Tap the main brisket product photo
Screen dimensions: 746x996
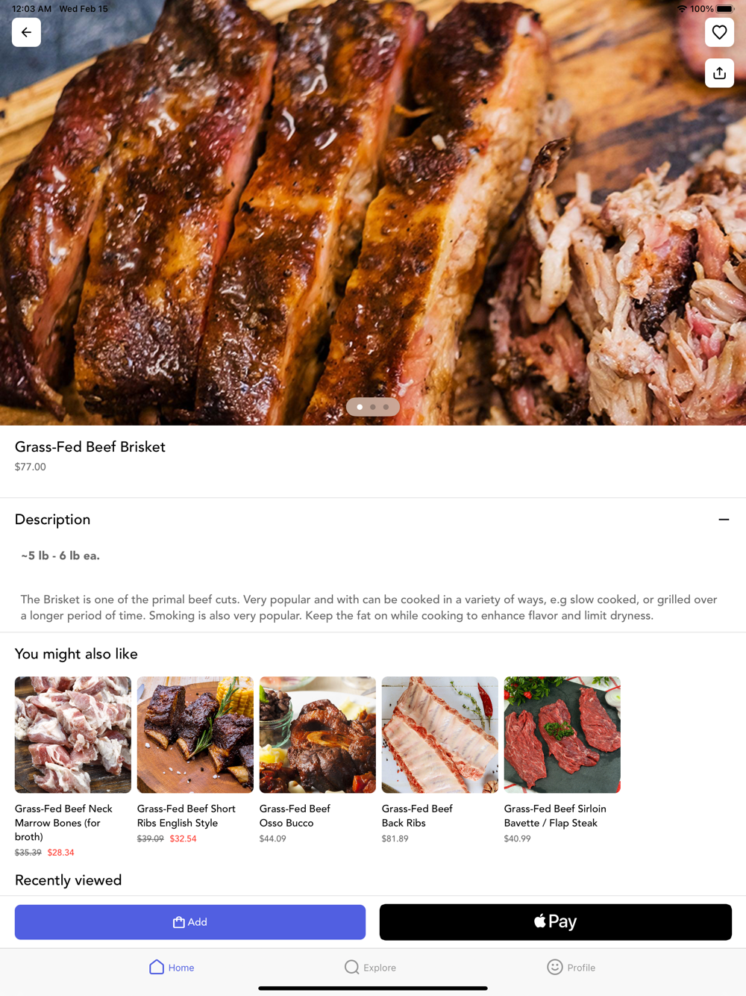tap(373, 213)
